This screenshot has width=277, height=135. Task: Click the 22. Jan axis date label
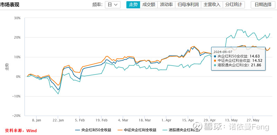pyautogui.click(x=58, y=120)
